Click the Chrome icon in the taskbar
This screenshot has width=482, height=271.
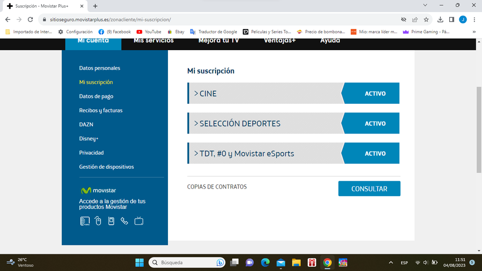point(328,262)
